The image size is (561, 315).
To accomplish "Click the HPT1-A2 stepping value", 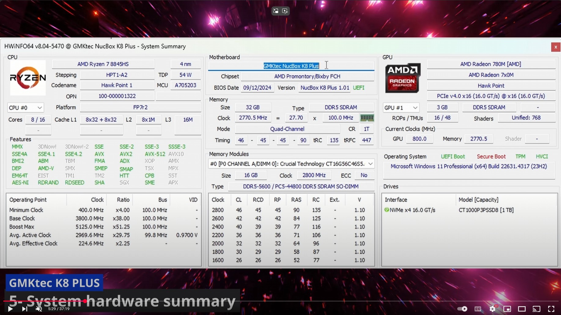I will click(117, 75).
